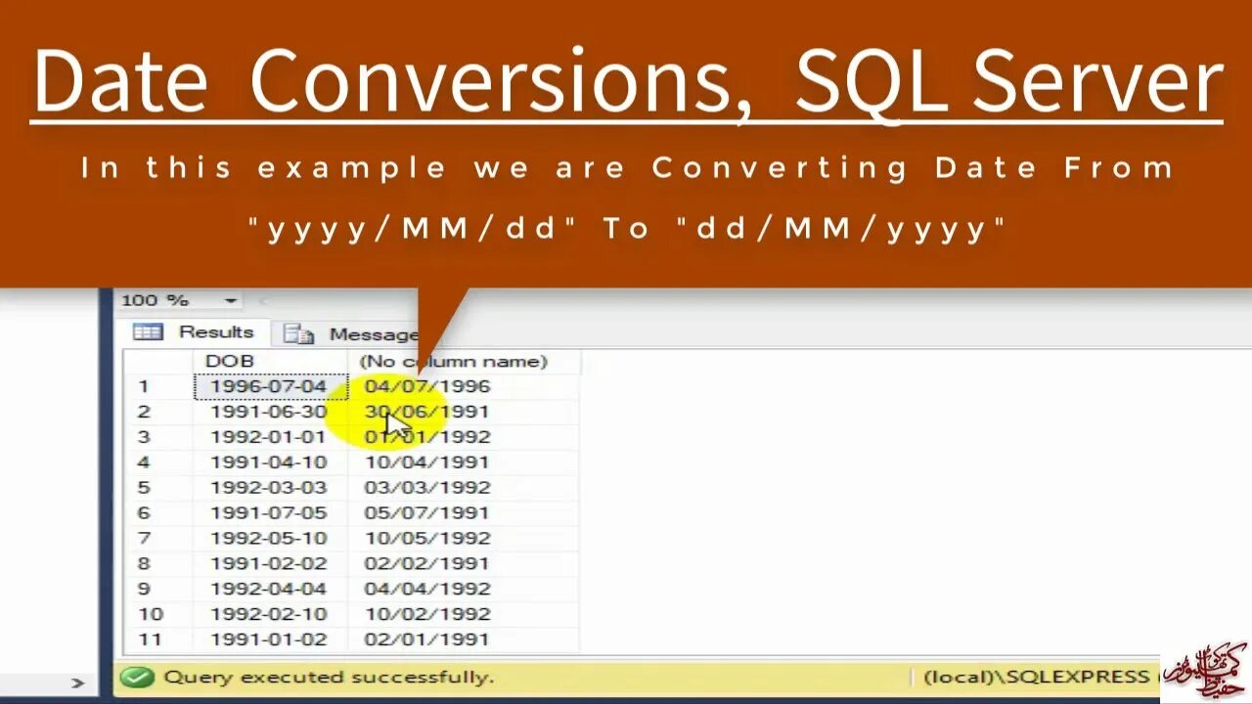Select DOB cell 1992-05-10

pos(270,539)
